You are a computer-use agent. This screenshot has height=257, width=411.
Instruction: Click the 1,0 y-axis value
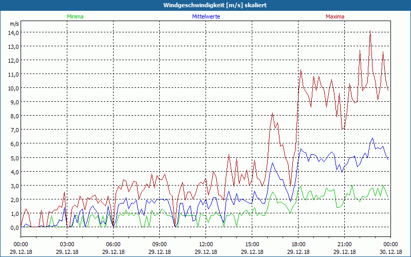(14, 214)
